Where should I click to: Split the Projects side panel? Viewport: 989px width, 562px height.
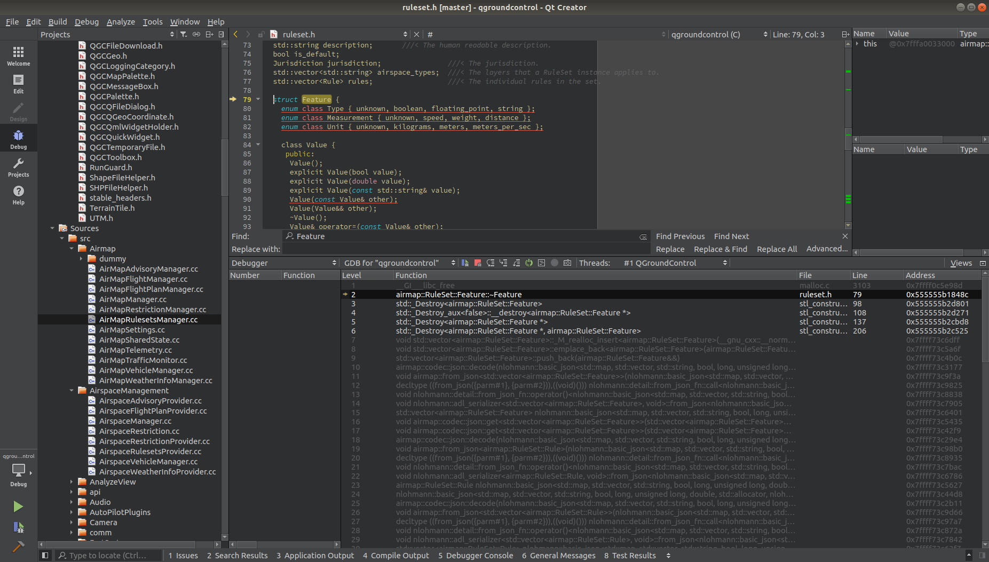pos(209,34)
